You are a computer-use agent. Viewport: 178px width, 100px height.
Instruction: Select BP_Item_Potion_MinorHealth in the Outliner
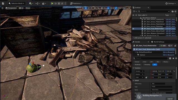(x=154, y=31)
